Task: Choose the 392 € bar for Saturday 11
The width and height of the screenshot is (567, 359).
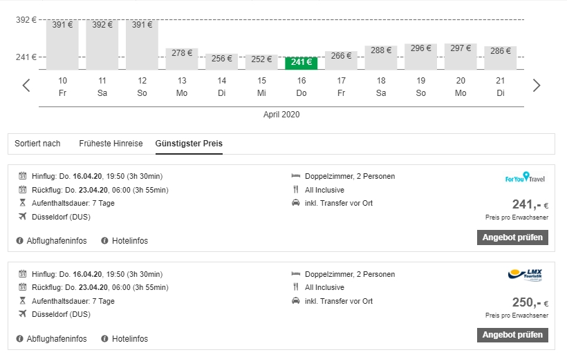Action: [x=102, y=45]
